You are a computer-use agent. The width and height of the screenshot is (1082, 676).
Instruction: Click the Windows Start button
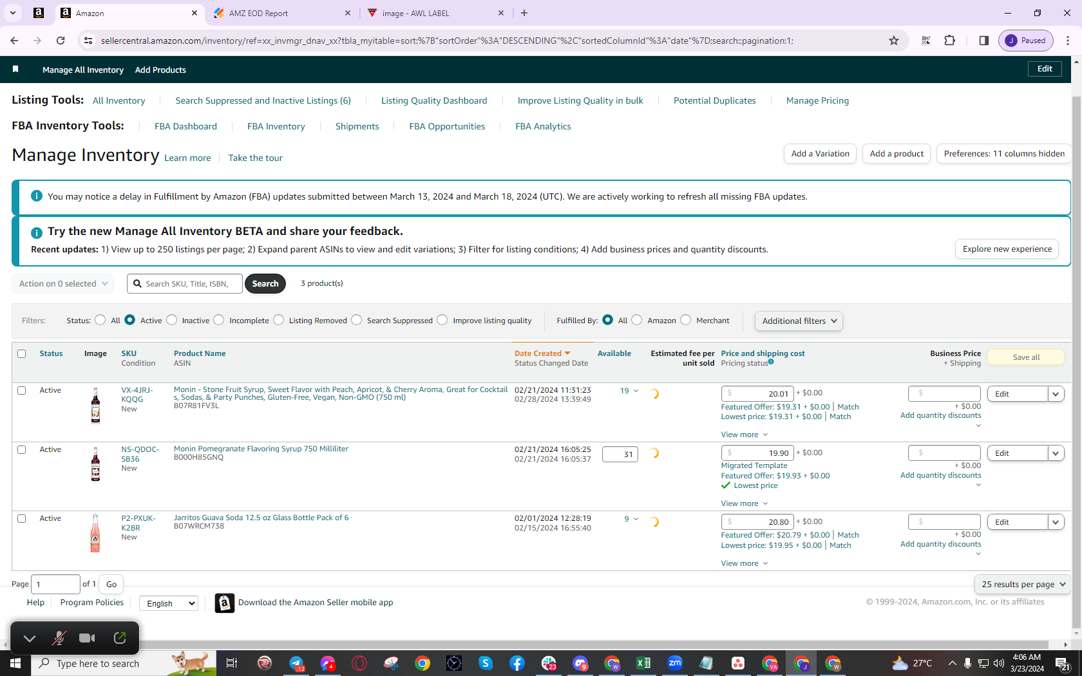(15, 663)
